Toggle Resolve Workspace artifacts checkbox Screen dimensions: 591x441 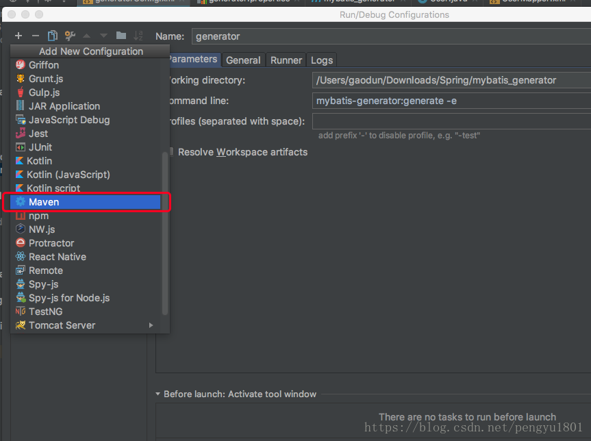171,151
